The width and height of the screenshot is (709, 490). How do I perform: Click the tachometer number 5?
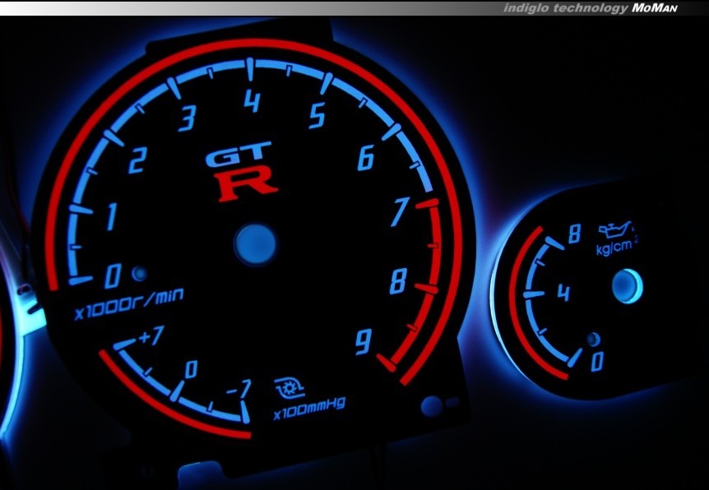(x=317, y=115)
